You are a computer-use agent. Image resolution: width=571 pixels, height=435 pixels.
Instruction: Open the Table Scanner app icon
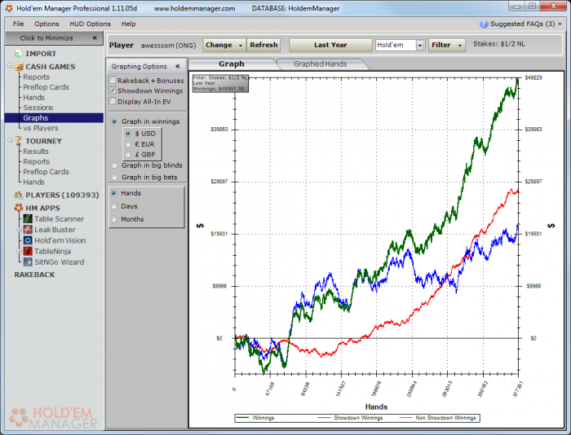point(26,219)
